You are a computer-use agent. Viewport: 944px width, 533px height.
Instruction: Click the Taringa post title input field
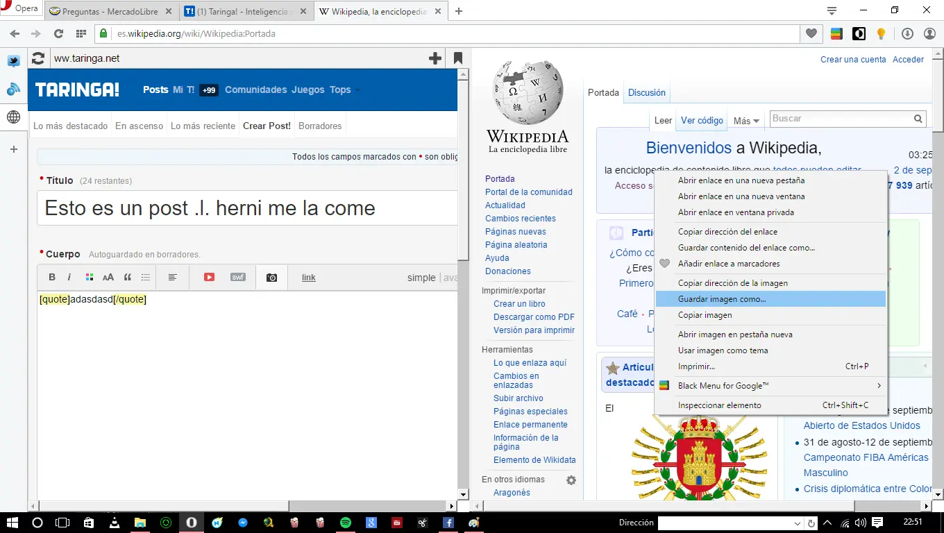click(247, 208)
